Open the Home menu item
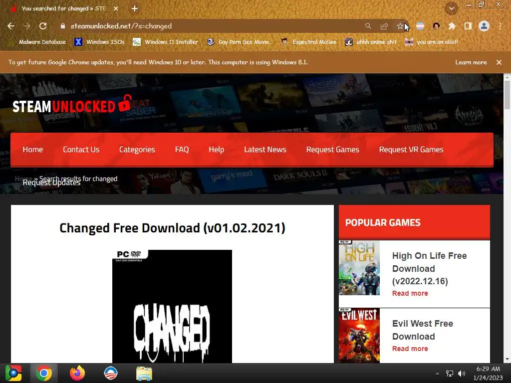This screenshot has width=511, height=383. pos(32,150)
